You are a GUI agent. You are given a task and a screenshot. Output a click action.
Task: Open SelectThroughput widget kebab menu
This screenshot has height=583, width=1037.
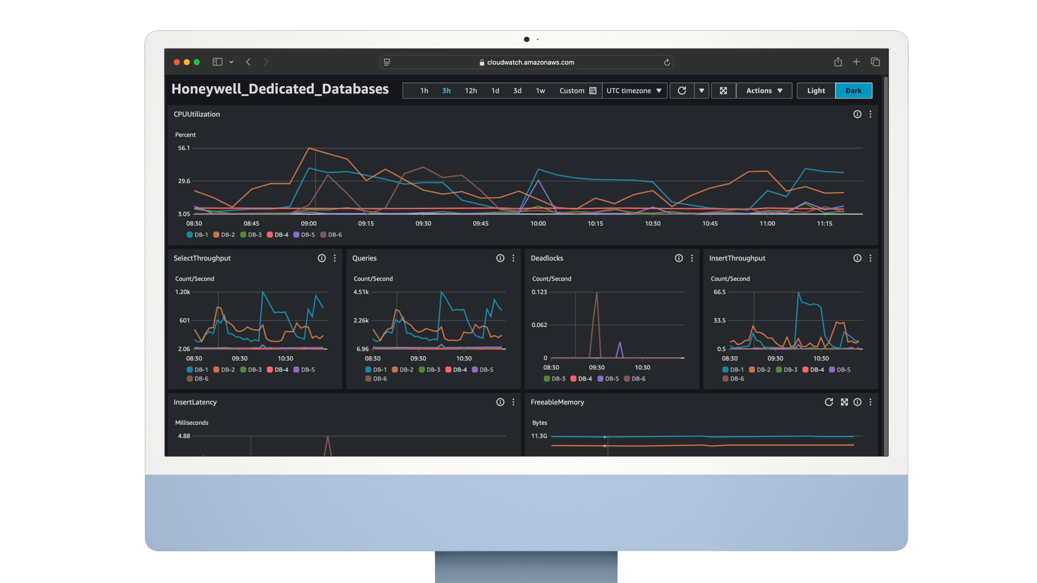(335, 259)
